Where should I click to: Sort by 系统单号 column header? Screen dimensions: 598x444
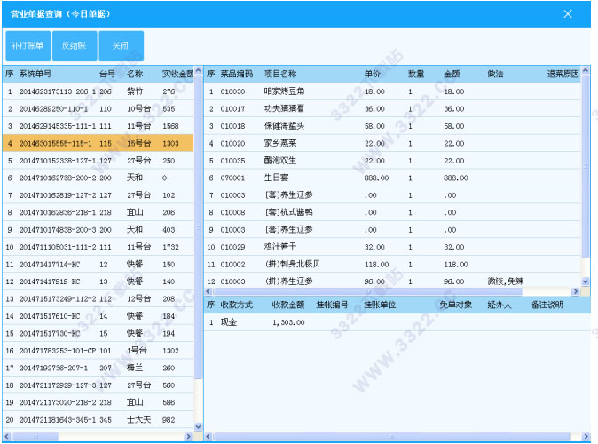tap(35, 74)
